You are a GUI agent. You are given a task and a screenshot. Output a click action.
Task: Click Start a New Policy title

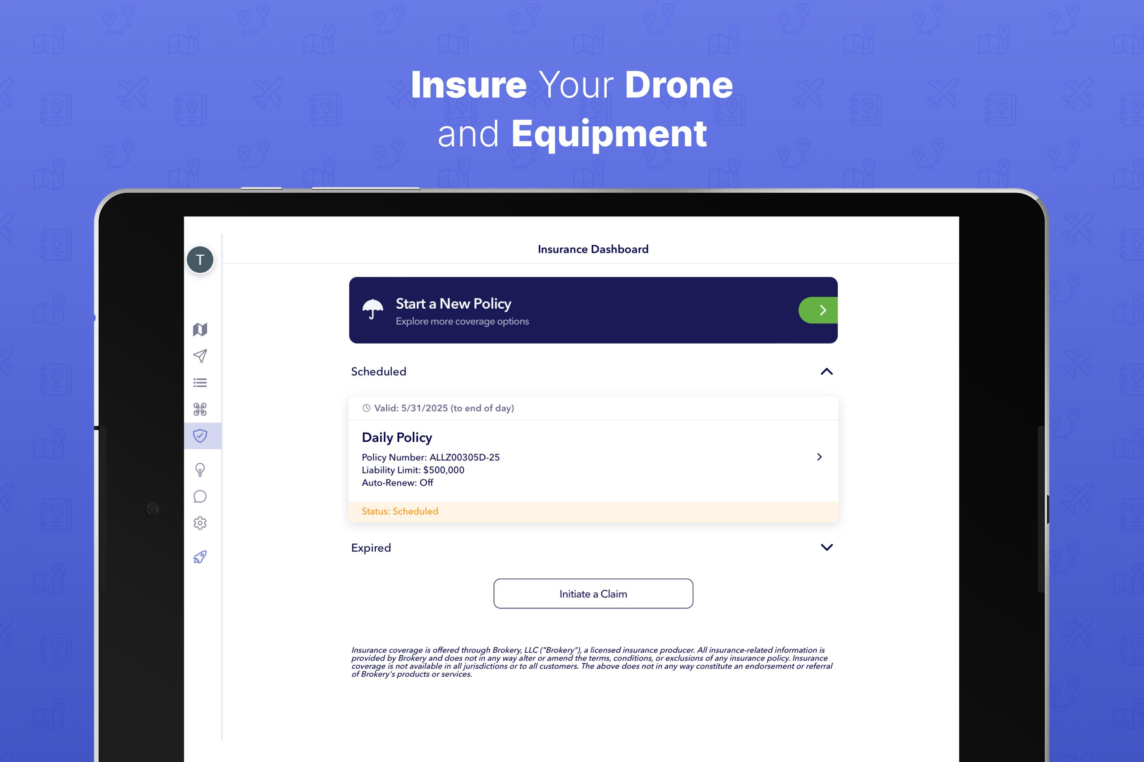[453, 304]
